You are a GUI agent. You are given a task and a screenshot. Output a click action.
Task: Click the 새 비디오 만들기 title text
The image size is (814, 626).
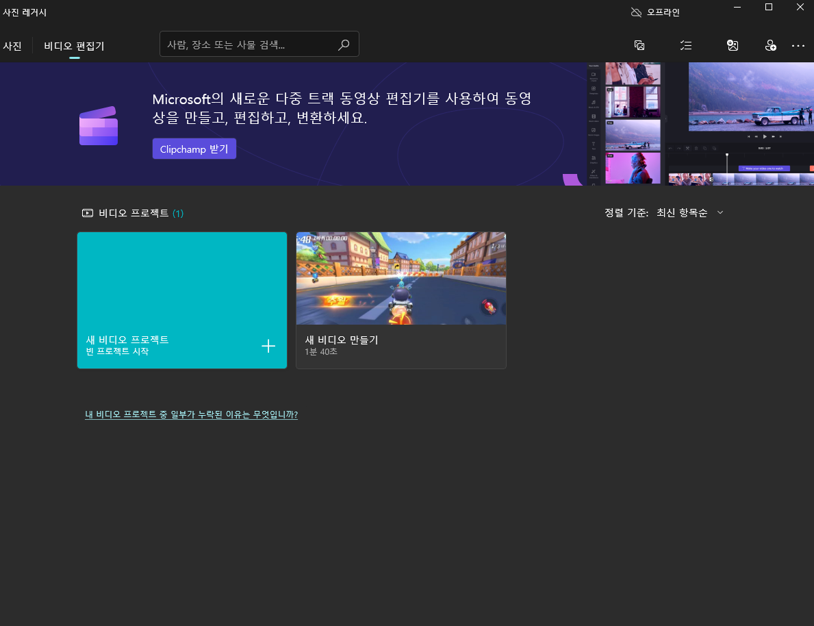tap(342, 340)
